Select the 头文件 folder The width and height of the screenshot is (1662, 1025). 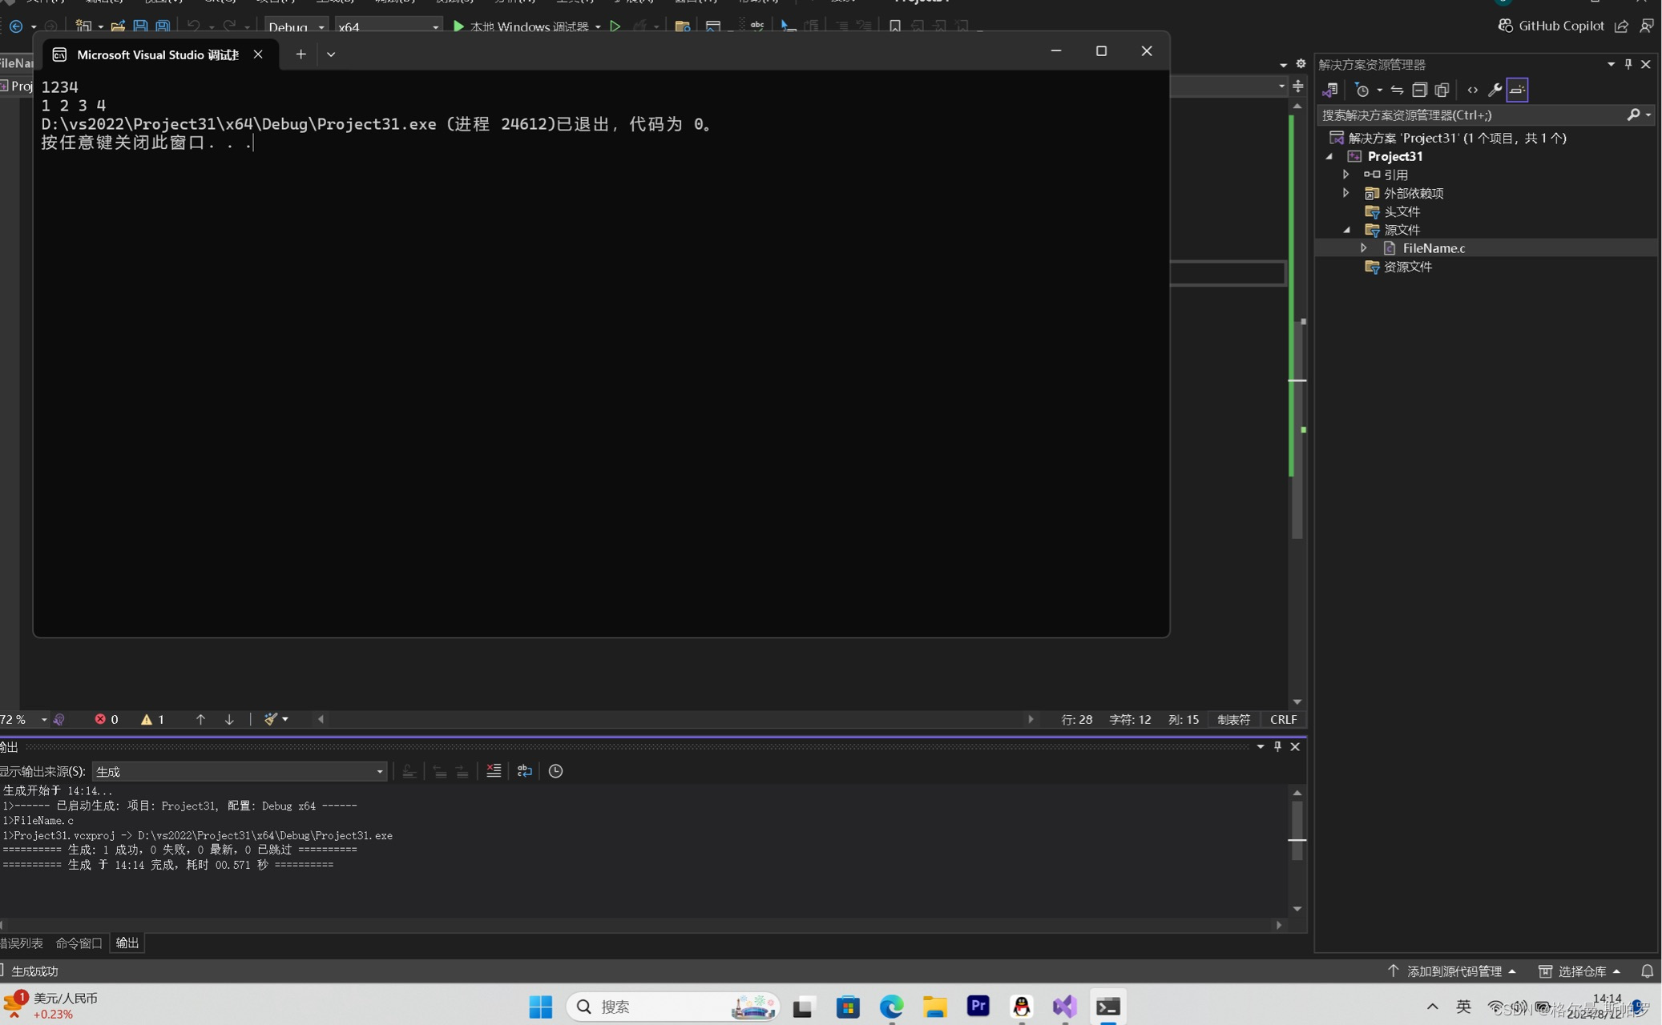(x=1392, y=211)
